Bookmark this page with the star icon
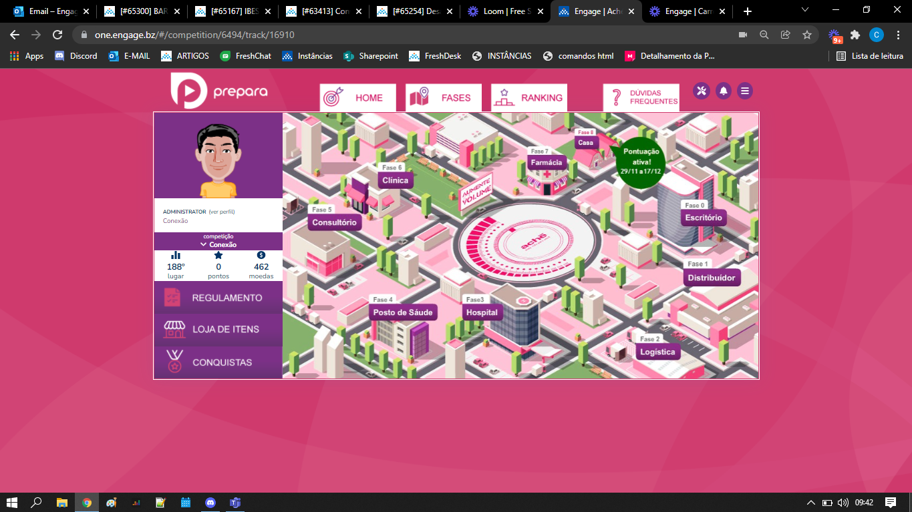The width and height of the screenshot is (912, 512). pos(806,35)
